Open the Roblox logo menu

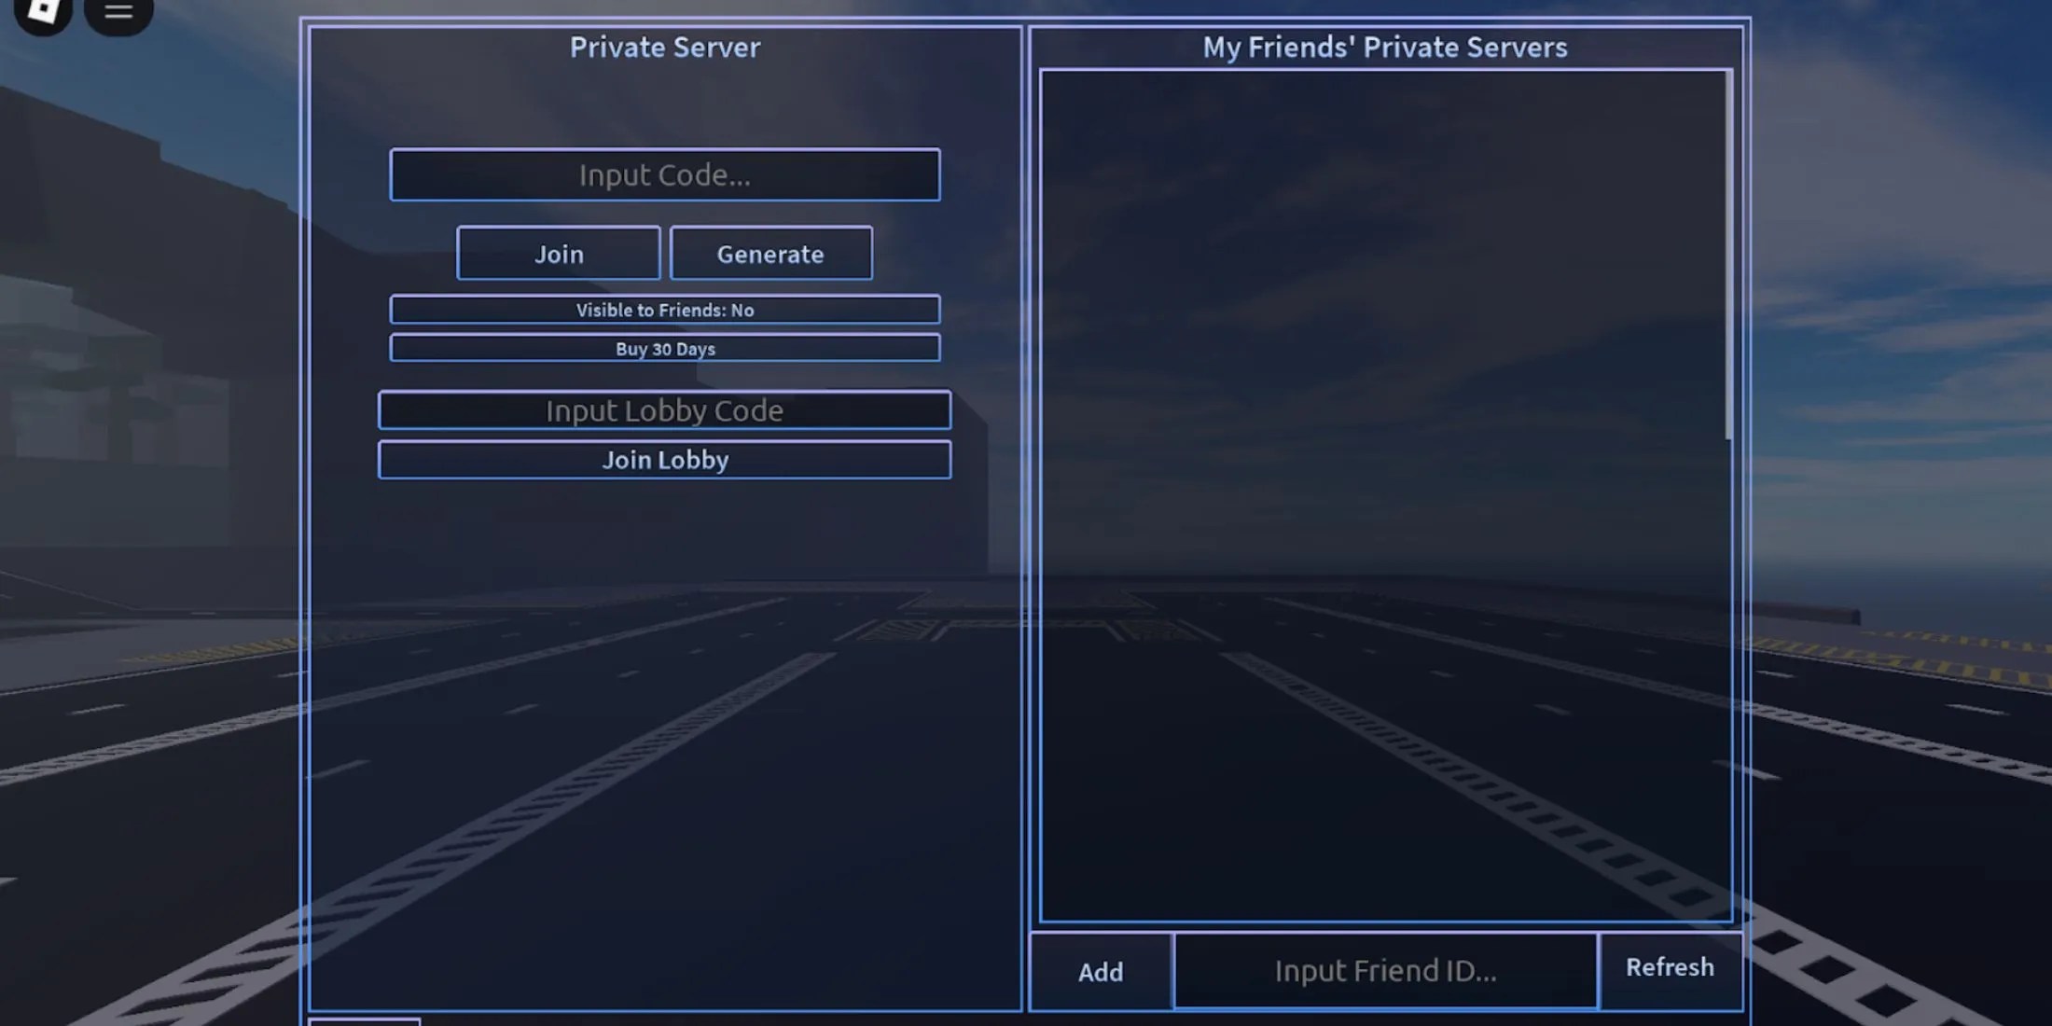click(x=43, y=11)
